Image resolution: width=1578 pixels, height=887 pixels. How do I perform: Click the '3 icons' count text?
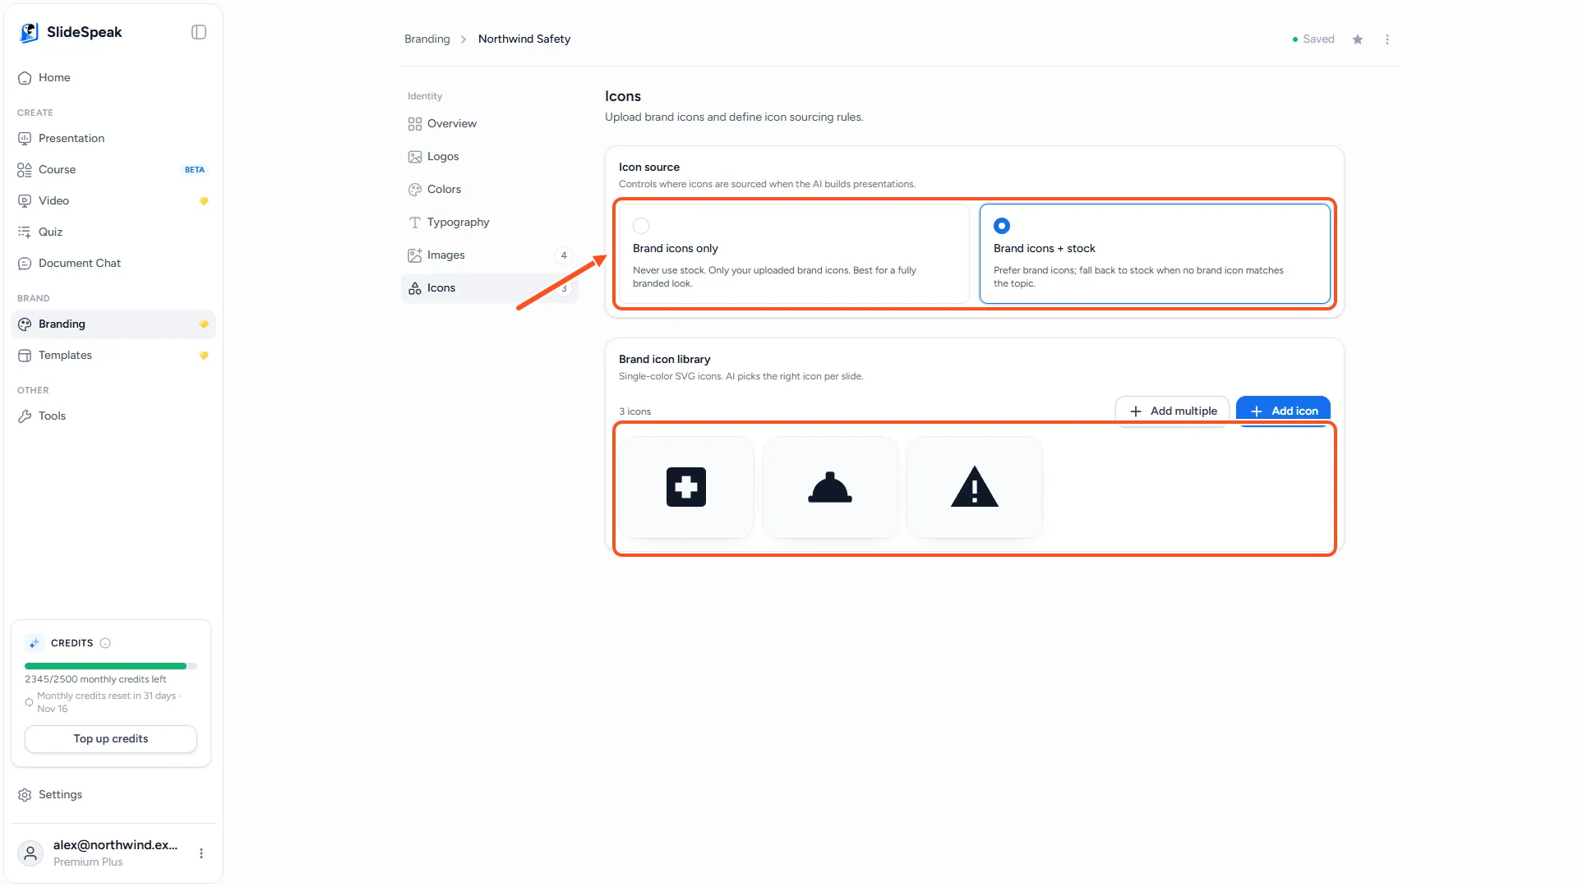coord(634,411)
